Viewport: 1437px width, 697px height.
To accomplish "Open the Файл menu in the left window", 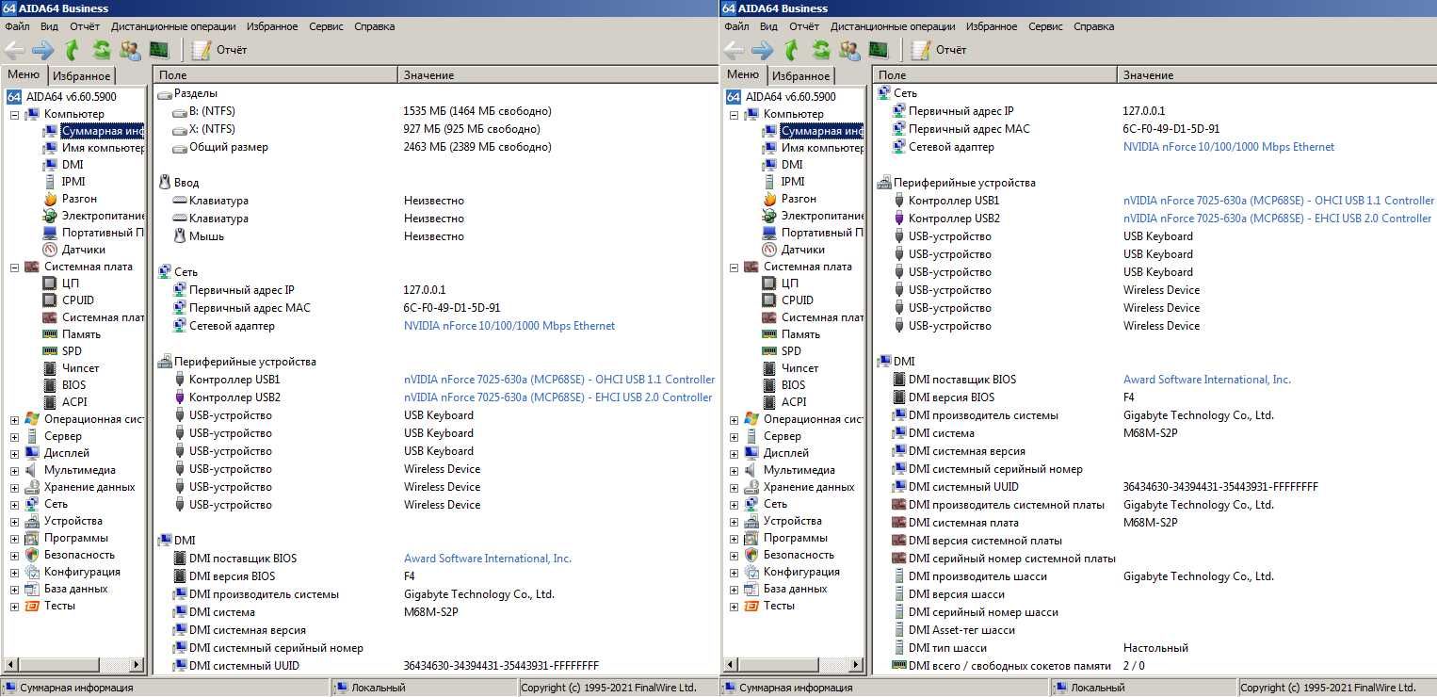I will (17, 26).
